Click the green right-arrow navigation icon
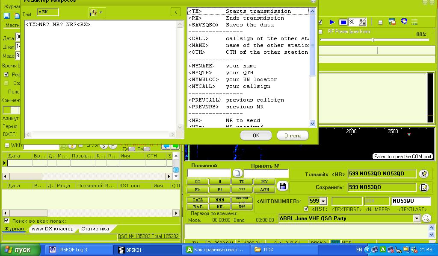Screen dimensions: 438x256 tap(175, 146)
